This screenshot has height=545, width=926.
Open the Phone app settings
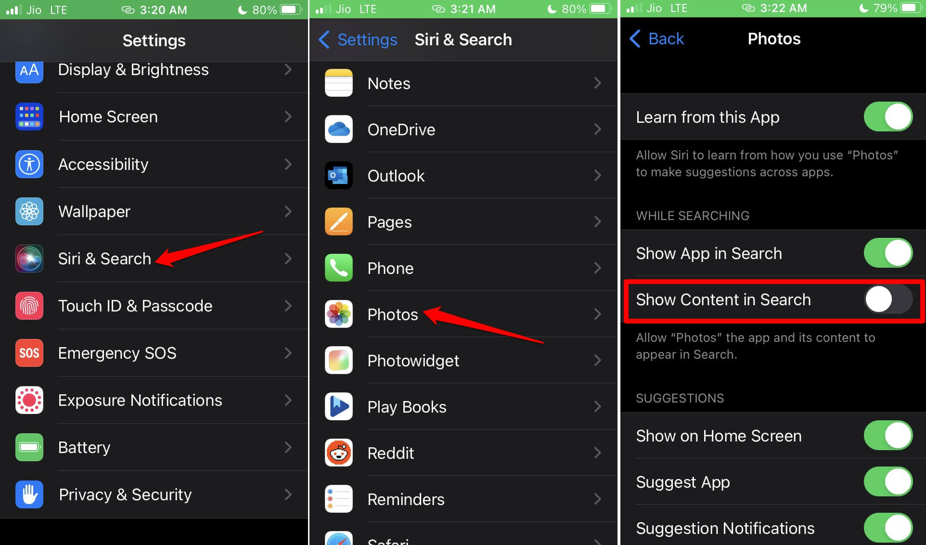point(463,267)
